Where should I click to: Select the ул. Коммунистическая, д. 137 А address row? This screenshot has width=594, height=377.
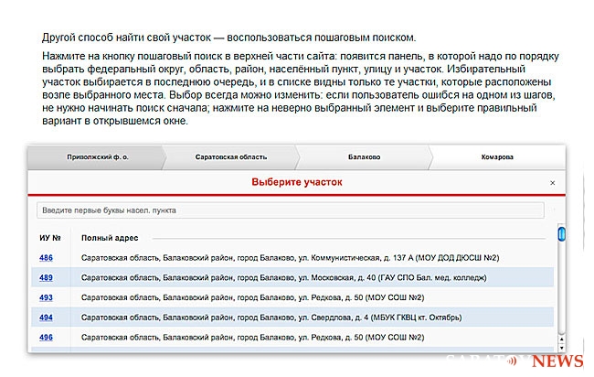[274, 258]
